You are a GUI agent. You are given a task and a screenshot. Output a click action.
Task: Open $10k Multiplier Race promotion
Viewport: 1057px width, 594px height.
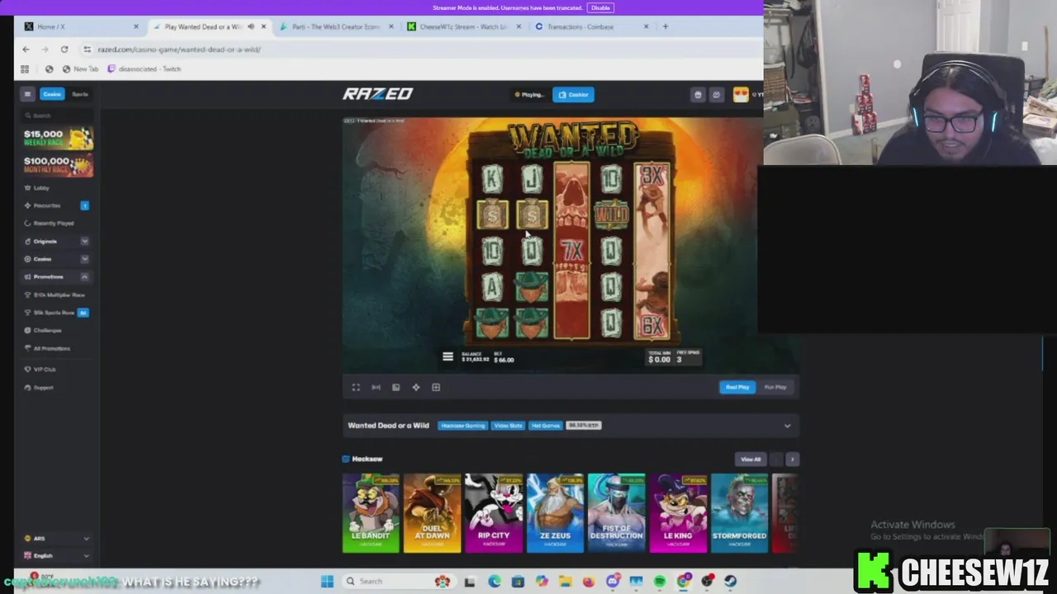(58, 295)
